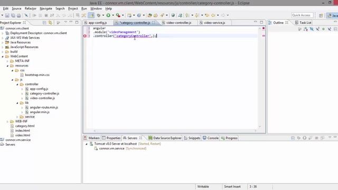Open the Properties tab
338x190 pixels.
pyautogui.click(x=111, y=138)
